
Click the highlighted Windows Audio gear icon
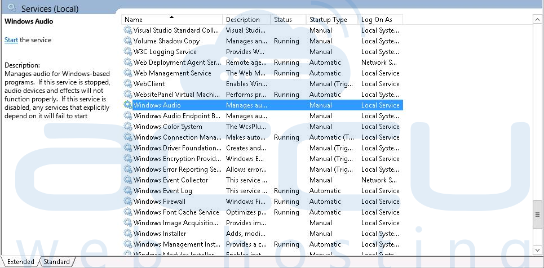point(127,105)
